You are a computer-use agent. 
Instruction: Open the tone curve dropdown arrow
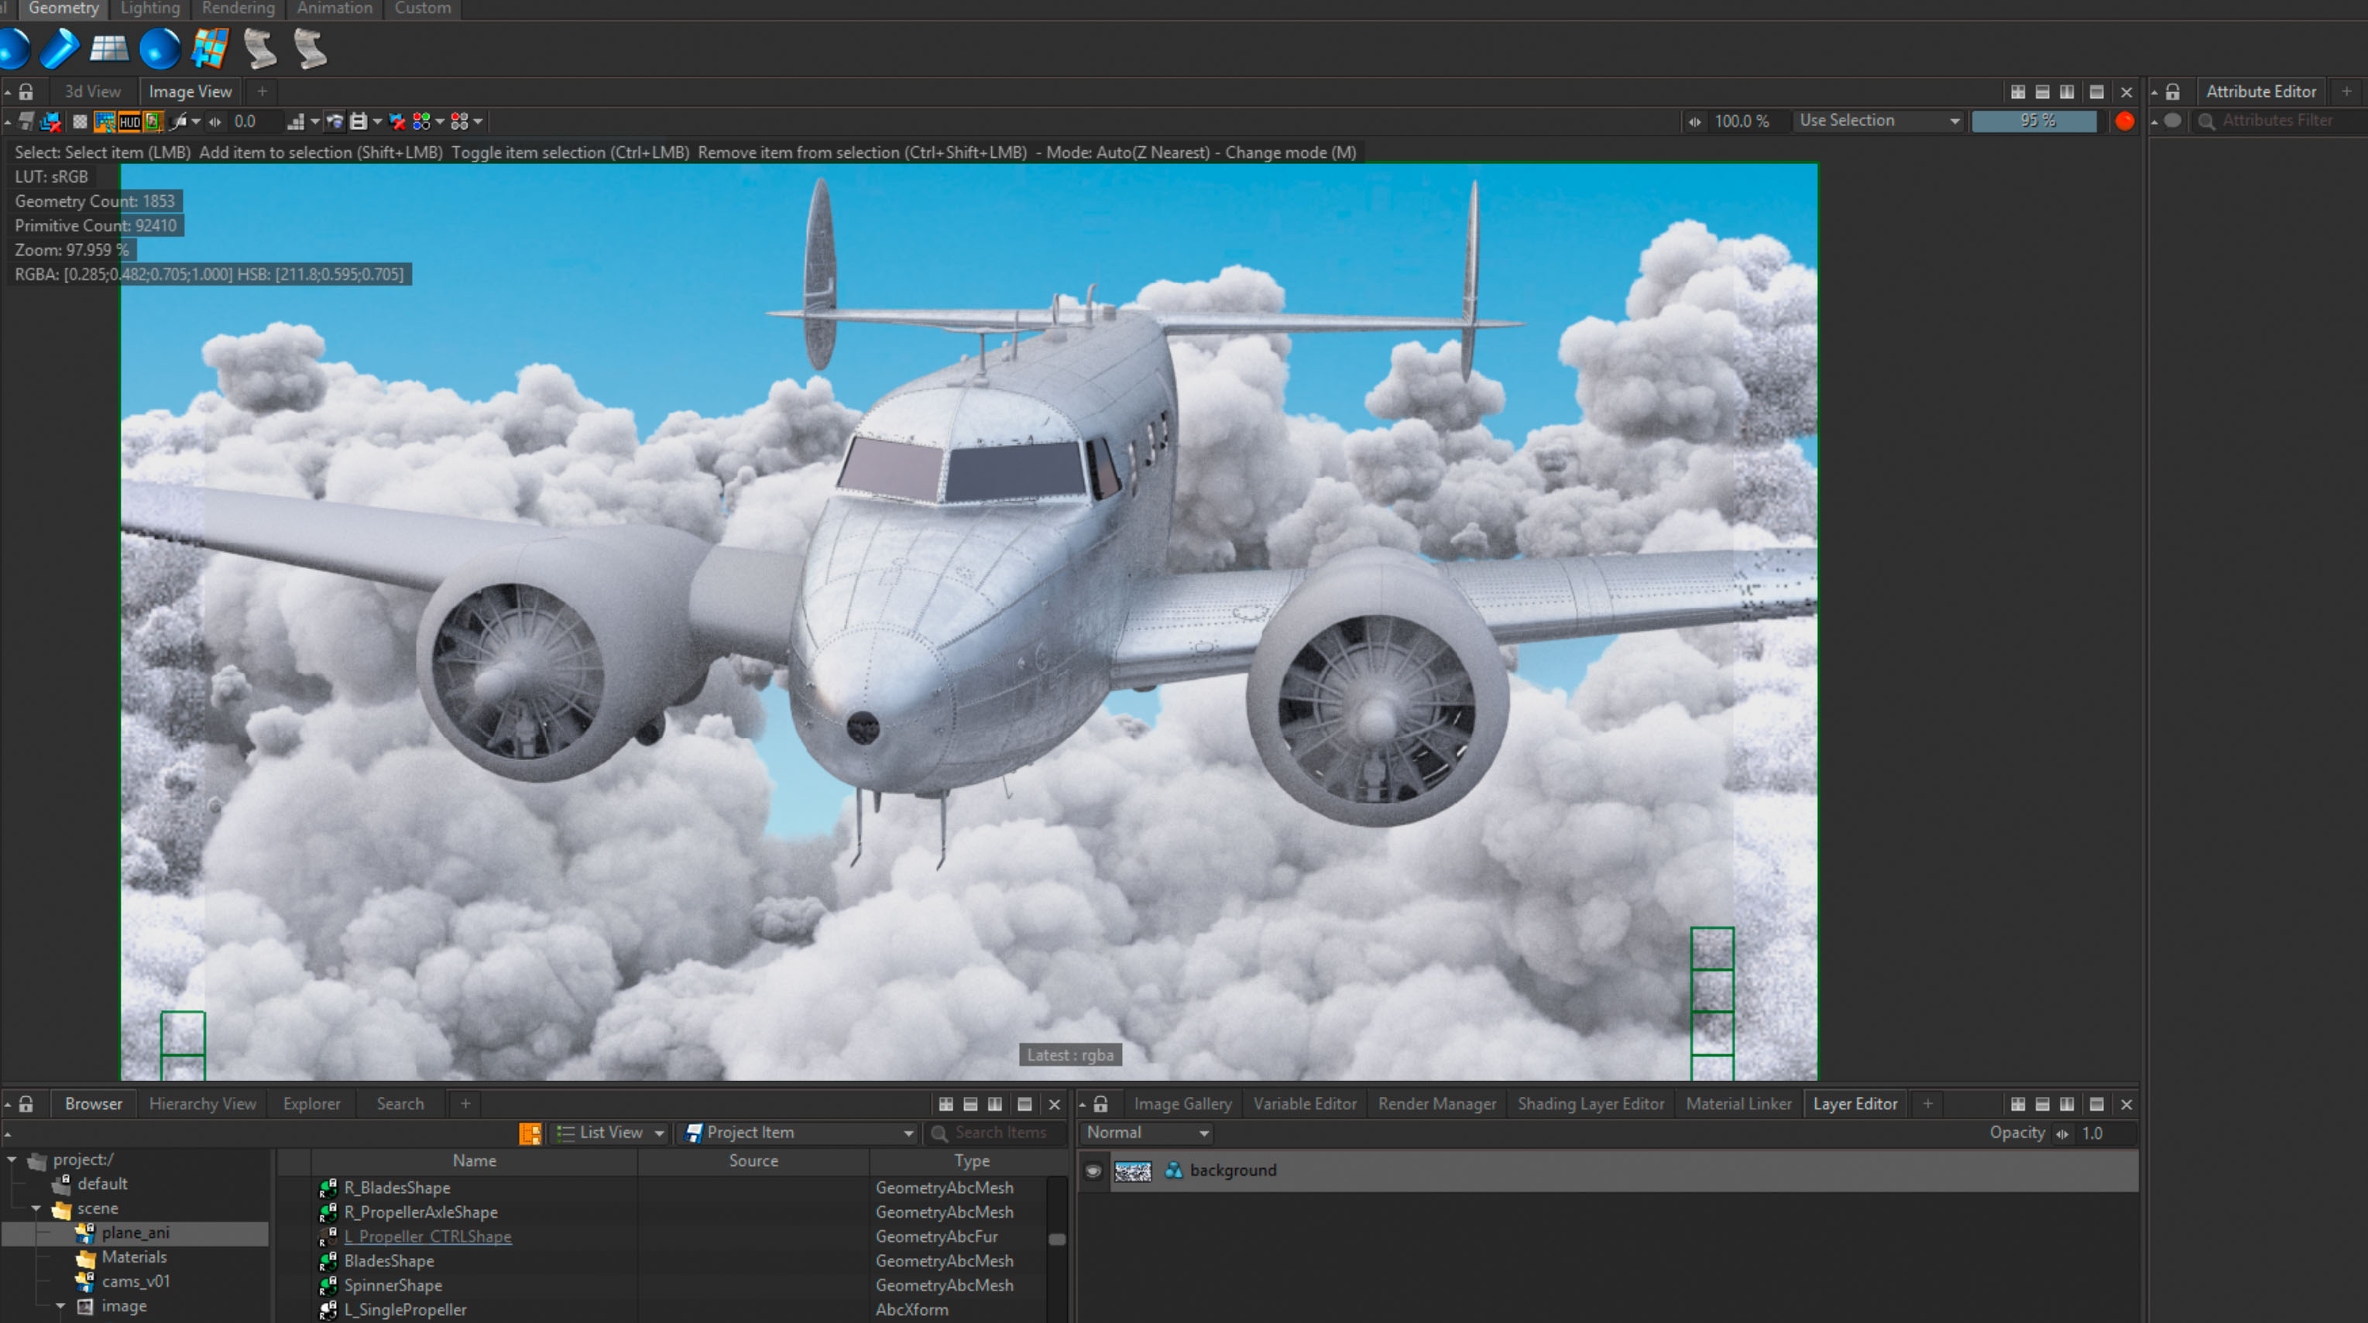click(196, 122)
